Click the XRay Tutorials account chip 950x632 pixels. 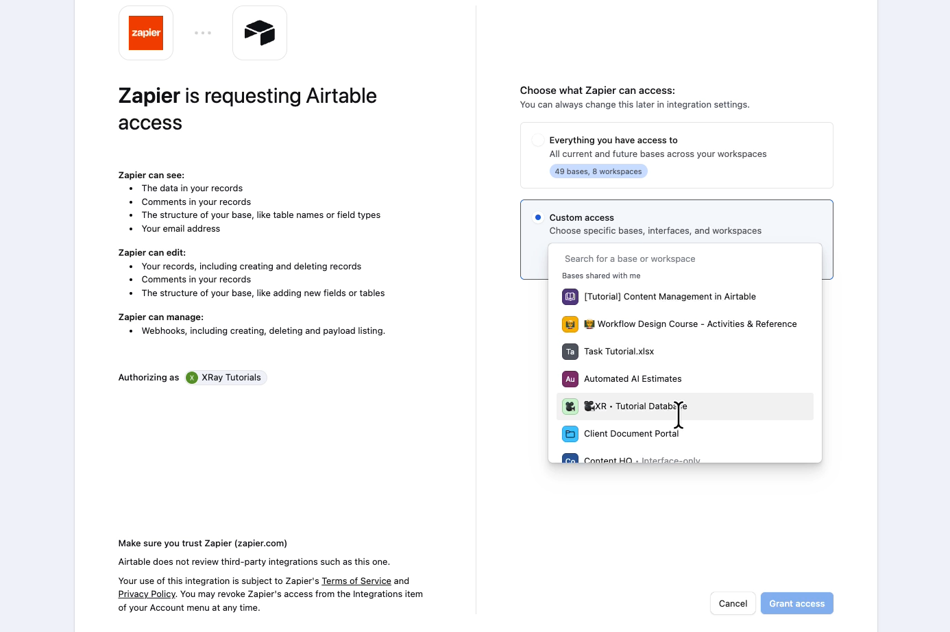(226, 378)
